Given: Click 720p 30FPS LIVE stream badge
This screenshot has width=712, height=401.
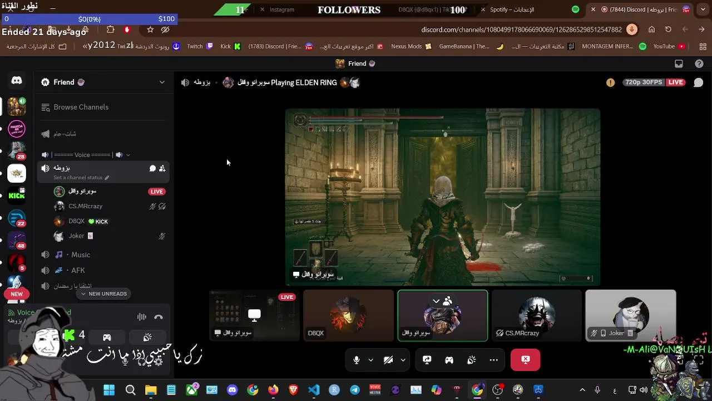Looking at the screenshot, I should point(654,82).
